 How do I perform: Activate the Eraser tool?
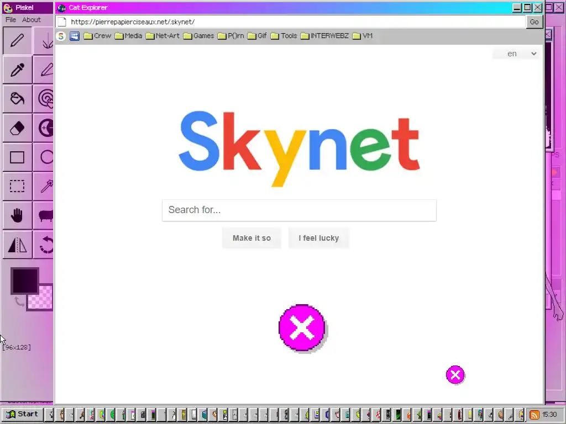(x=17, y=128)
